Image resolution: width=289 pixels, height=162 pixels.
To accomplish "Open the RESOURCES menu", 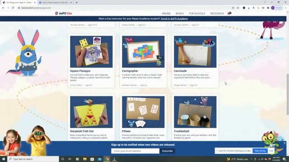I will click(217, 13).
